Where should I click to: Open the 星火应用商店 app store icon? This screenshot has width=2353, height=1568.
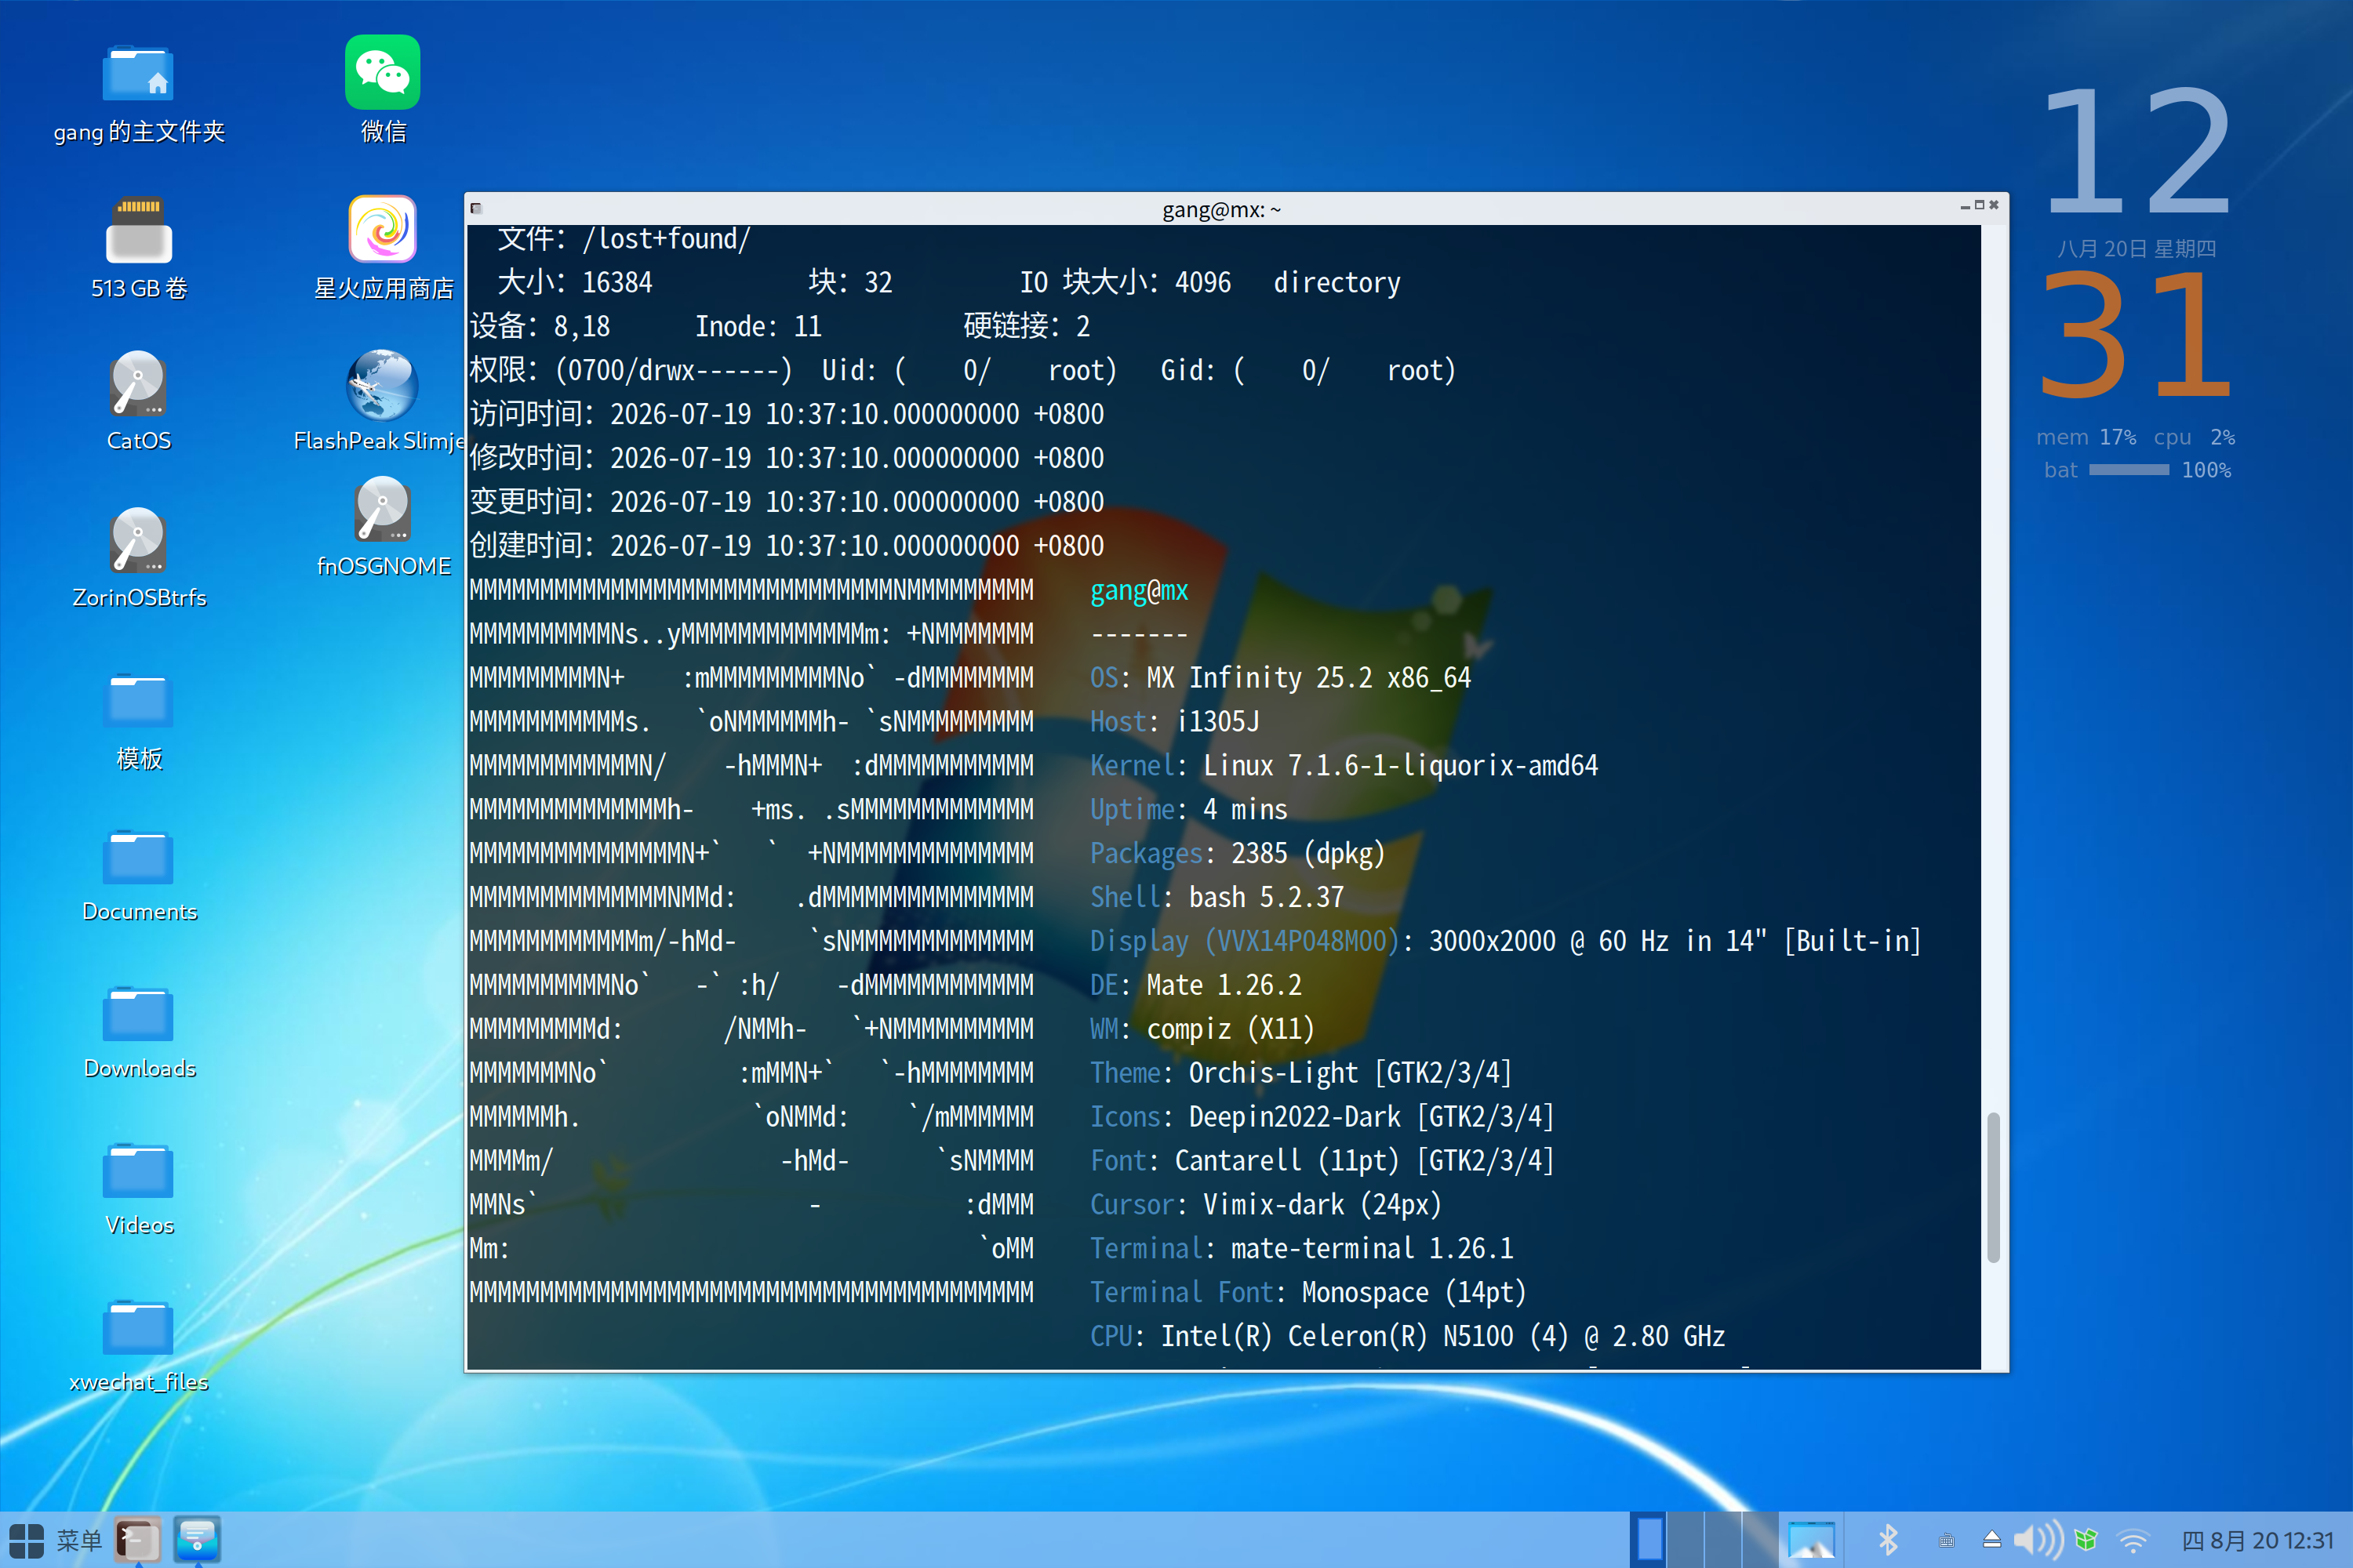(382, 229)
